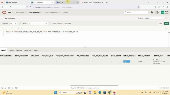Viewport: 170px width, 95px height.
Task: Open File Explorer from the taskbar
Action: coord(95,92)
